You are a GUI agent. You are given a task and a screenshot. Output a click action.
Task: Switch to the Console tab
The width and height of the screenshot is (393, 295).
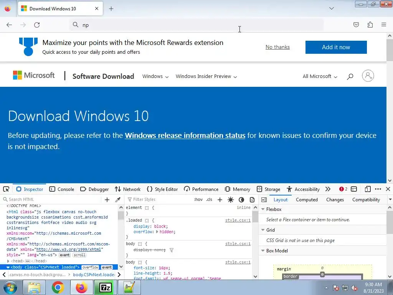62,189
